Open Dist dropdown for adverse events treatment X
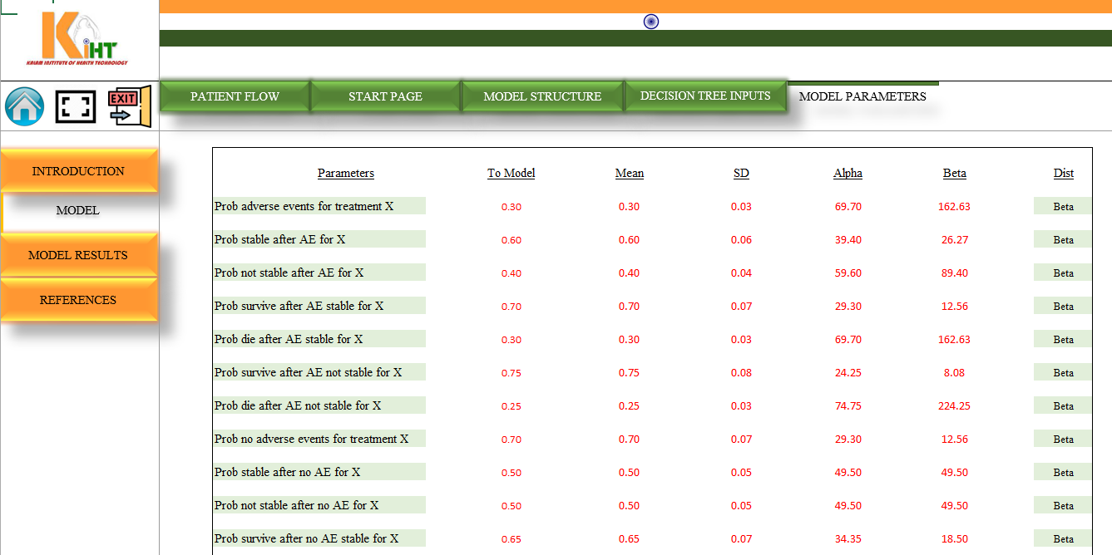 coord(1063,206)
